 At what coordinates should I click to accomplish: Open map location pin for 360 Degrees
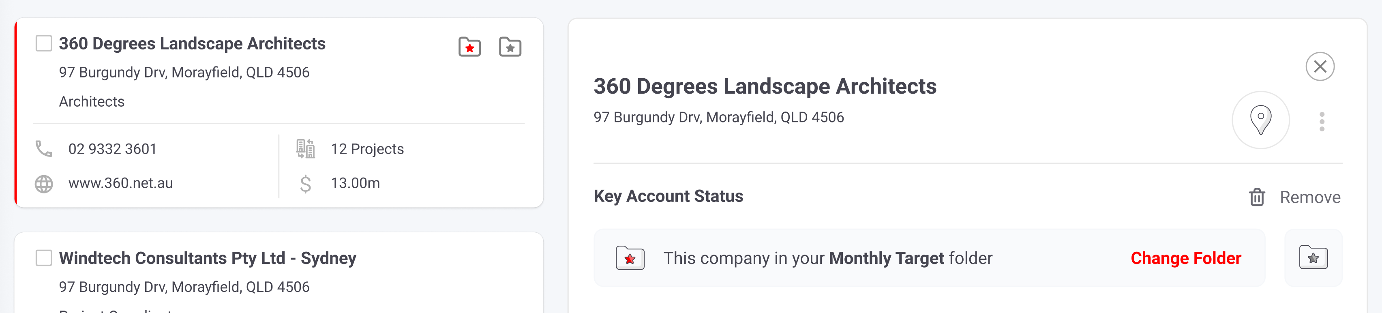point(1260,120)
